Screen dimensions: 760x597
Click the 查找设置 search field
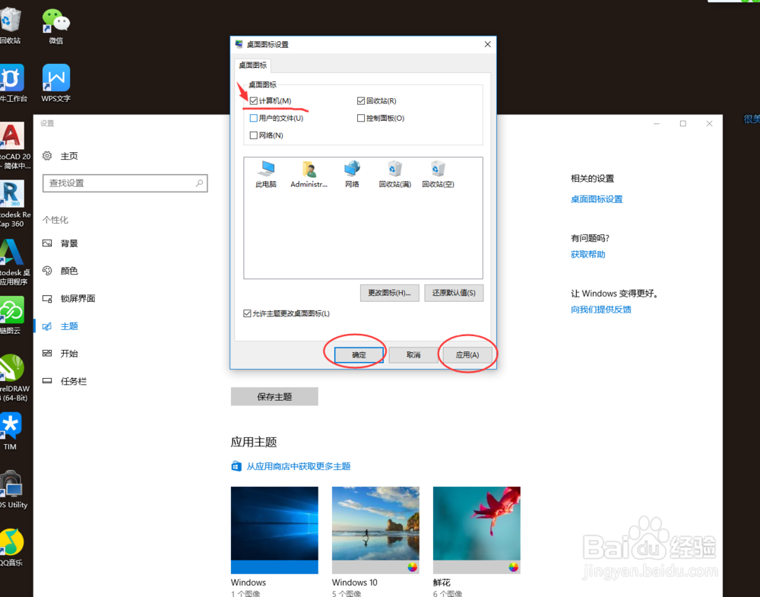coord(125,183)
